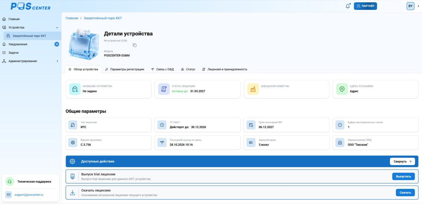The image size is (422, 204).
Task: Click the download arrow icon
Action: coord(73,193)
